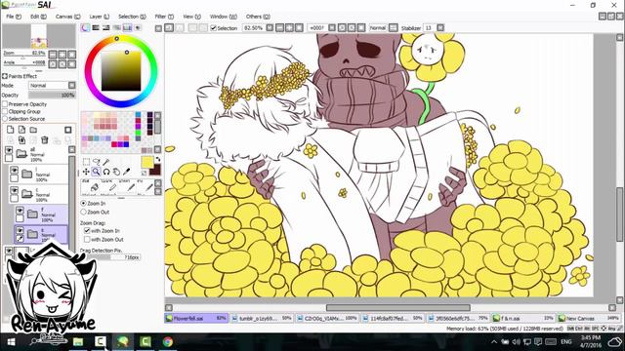Swap foreground and background colors
Viewport: 625px width, 351px height.
pos(158,159)
